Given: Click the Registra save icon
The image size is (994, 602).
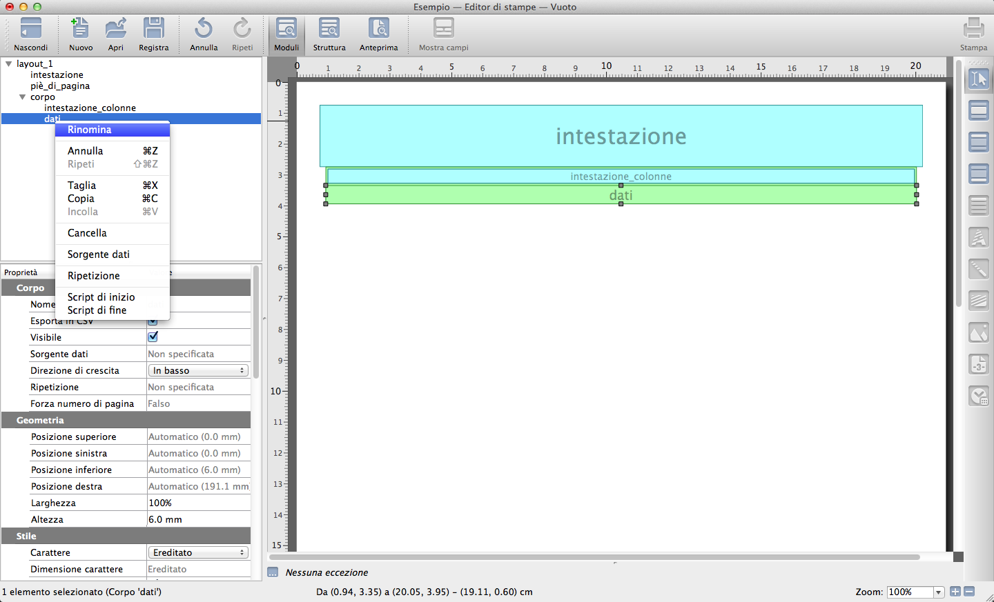Looking at the screenshot, I should pyautogui.click(x=153, y=29).
